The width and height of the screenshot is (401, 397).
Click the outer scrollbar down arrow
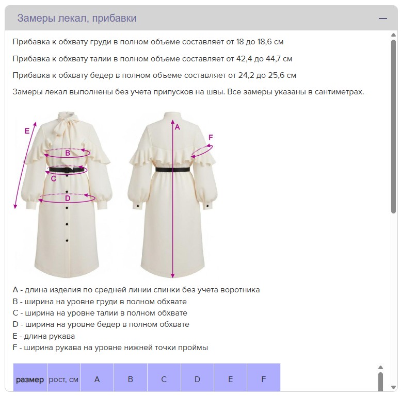tap(394, 387)
